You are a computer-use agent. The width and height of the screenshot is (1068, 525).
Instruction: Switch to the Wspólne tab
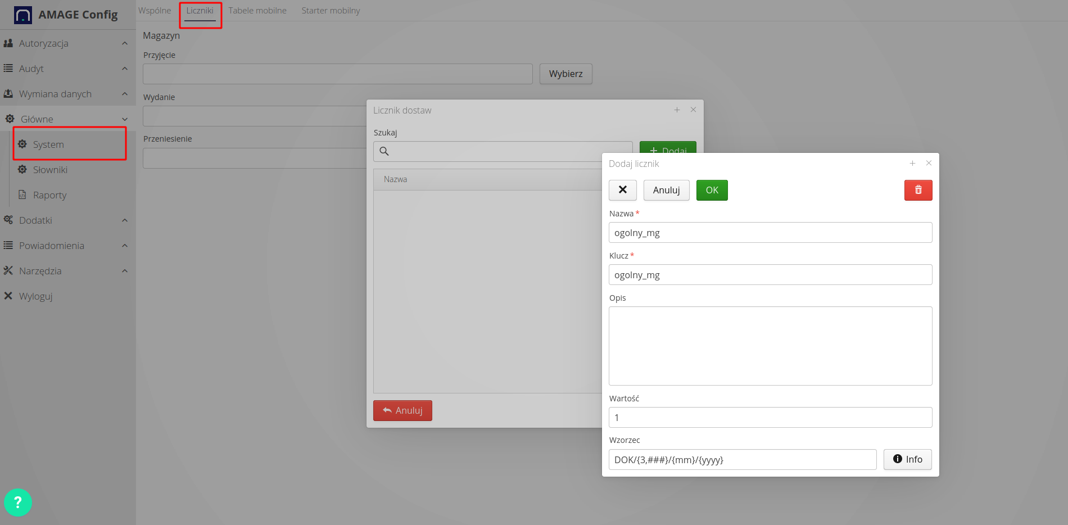[155, 10]
